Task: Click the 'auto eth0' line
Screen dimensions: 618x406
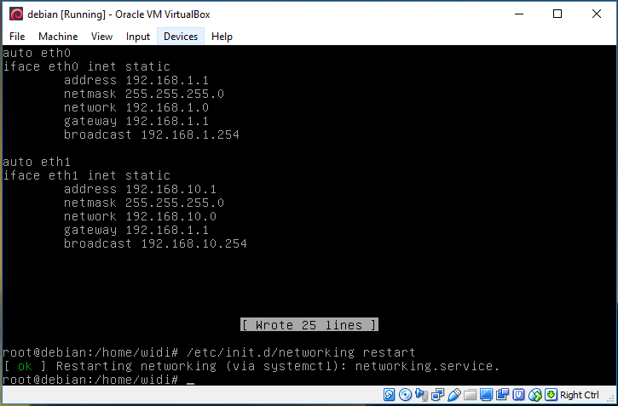Action: (37, 53)
